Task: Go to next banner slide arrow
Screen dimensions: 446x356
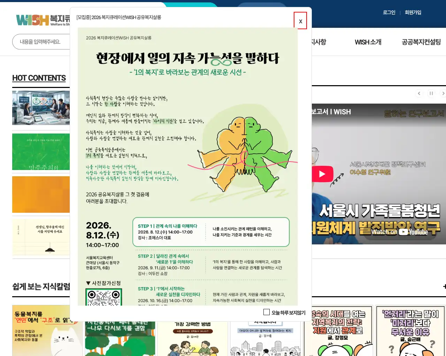Action: coord(443,93)
